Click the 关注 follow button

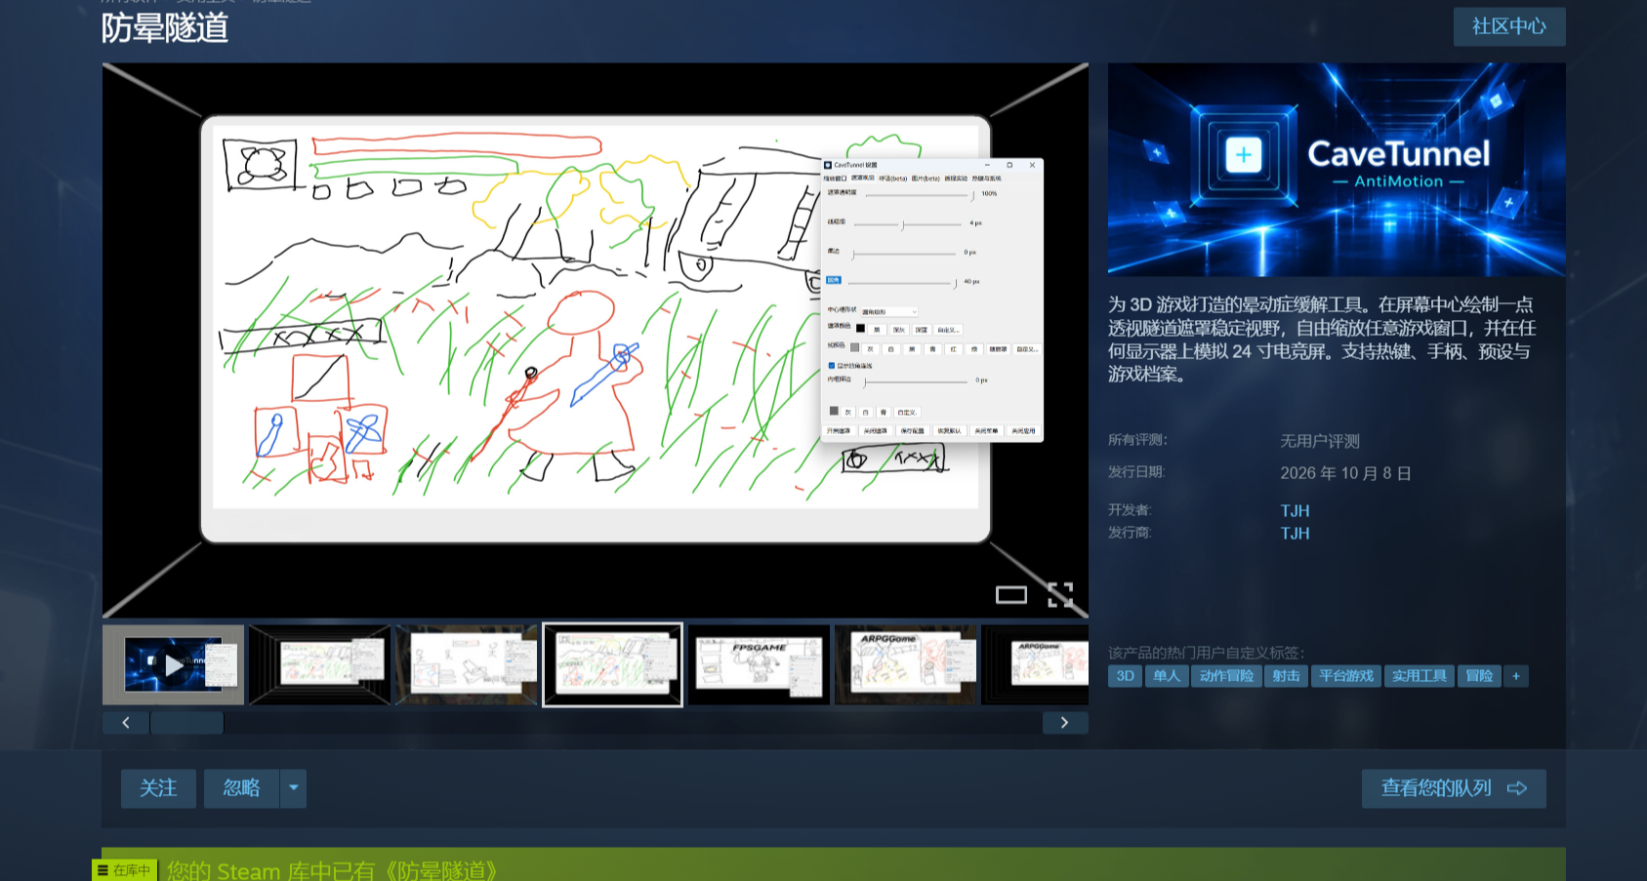[158, 788]
